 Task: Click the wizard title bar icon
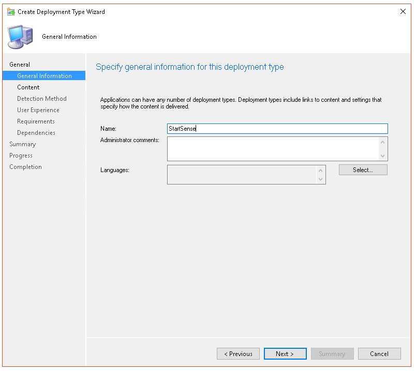[11, 12]
